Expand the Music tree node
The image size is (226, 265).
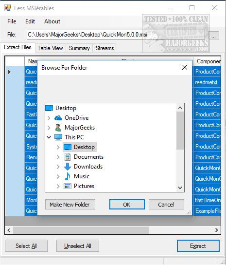pos(58,176)
